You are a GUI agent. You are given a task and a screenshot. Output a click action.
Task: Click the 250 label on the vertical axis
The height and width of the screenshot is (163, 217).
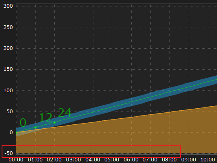coord(8,27)
